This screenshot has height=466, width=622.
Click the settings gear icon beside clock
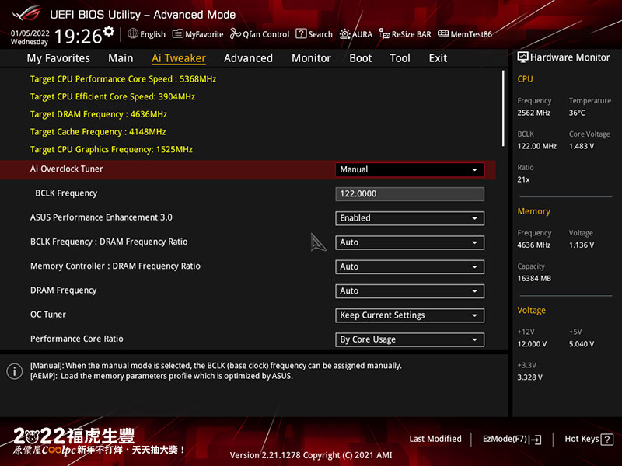(109, 32)
